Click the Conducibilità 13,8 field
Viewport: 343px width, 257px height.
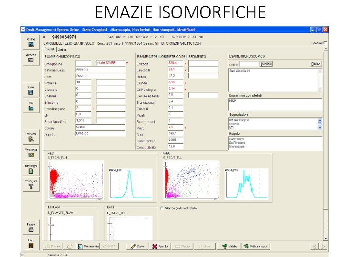[175, 147]
